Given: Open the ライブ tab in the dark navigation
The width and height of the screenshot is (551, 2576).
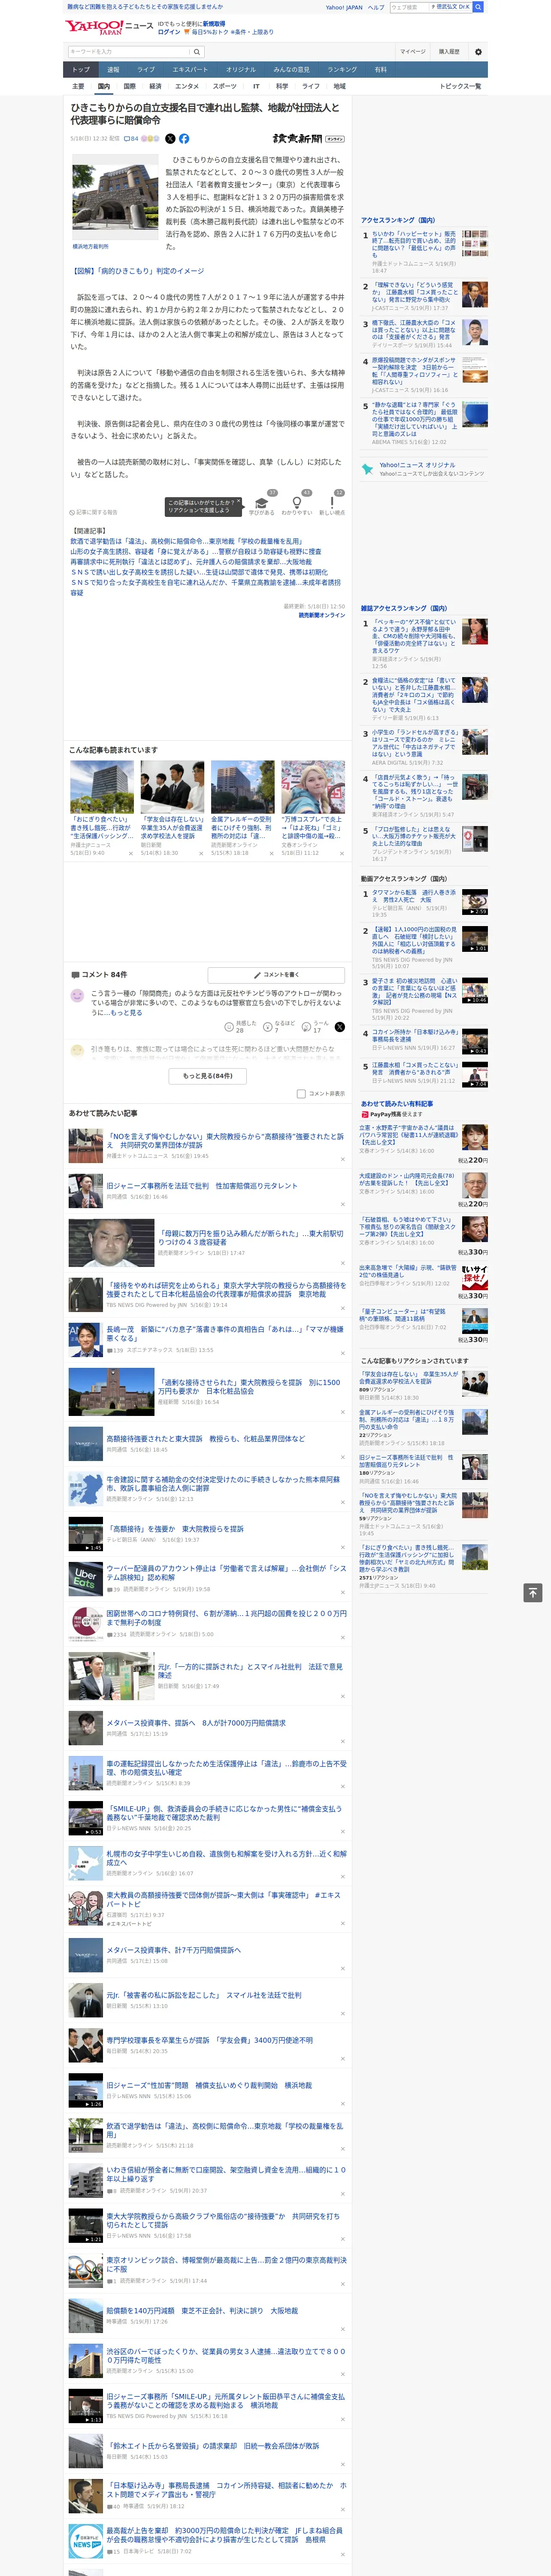Looking at the screenshot, I should [x=146, y=70].
